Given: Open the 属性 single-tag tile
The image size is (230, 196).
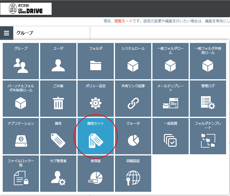Looking at the screenshot, I should pyautogui.click(x=58, y=136).
